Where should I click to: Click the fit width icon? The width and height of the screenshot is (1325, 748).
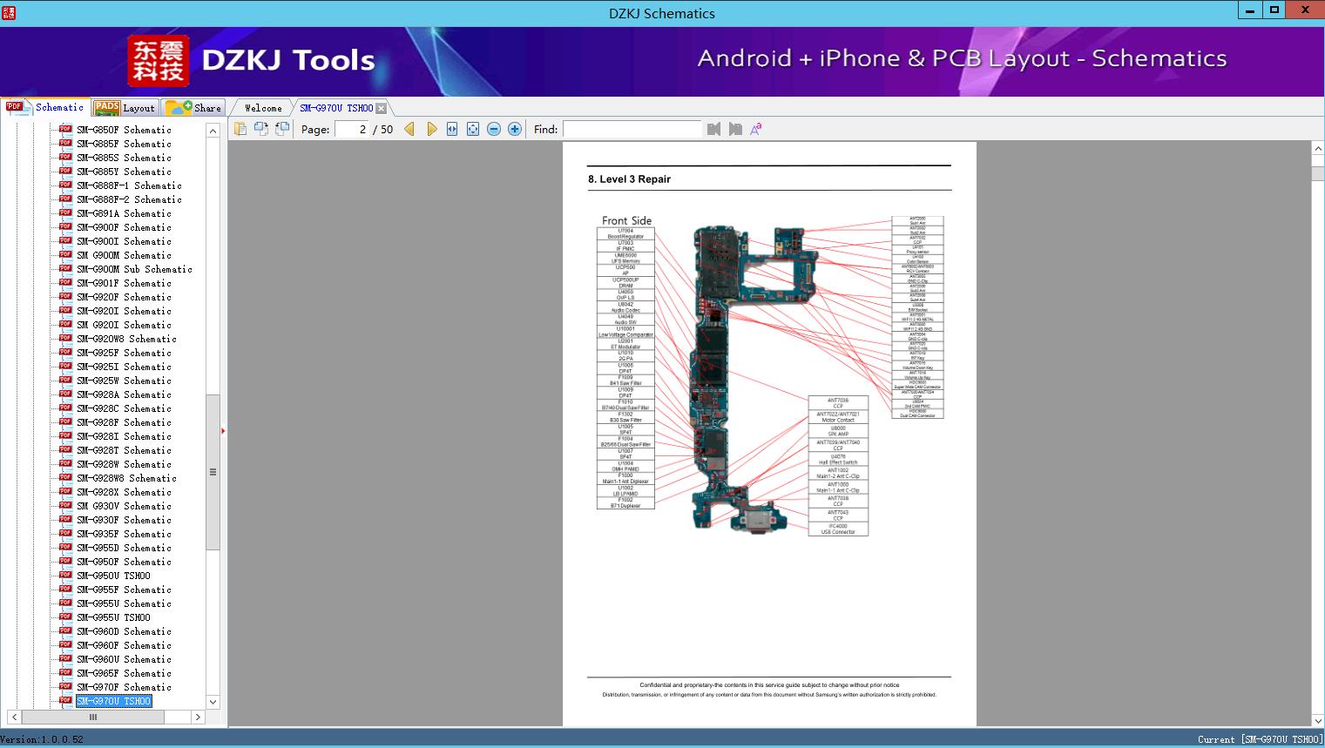pos(452,129)
